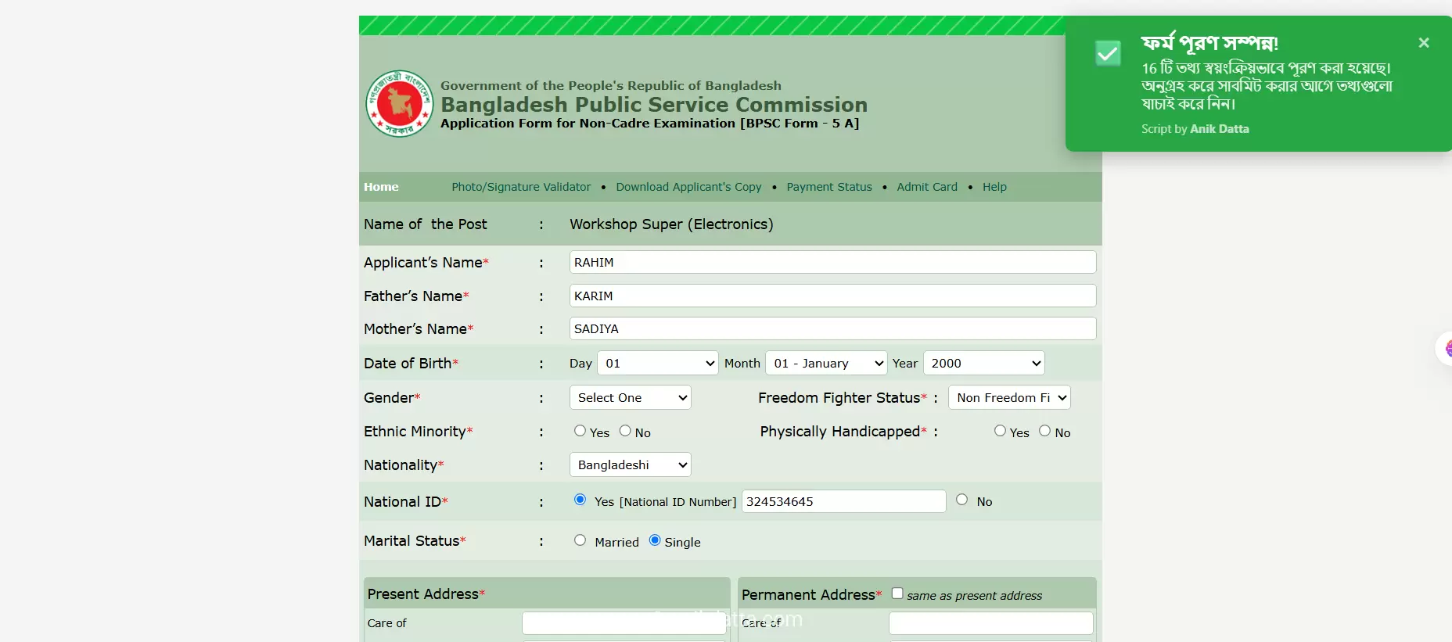Choose Yes for National ID

coord(580,500)
